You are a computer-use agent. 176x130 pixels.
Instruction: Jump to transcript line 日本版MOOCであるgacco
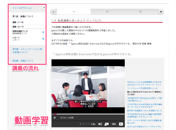(x=144, y=98)
